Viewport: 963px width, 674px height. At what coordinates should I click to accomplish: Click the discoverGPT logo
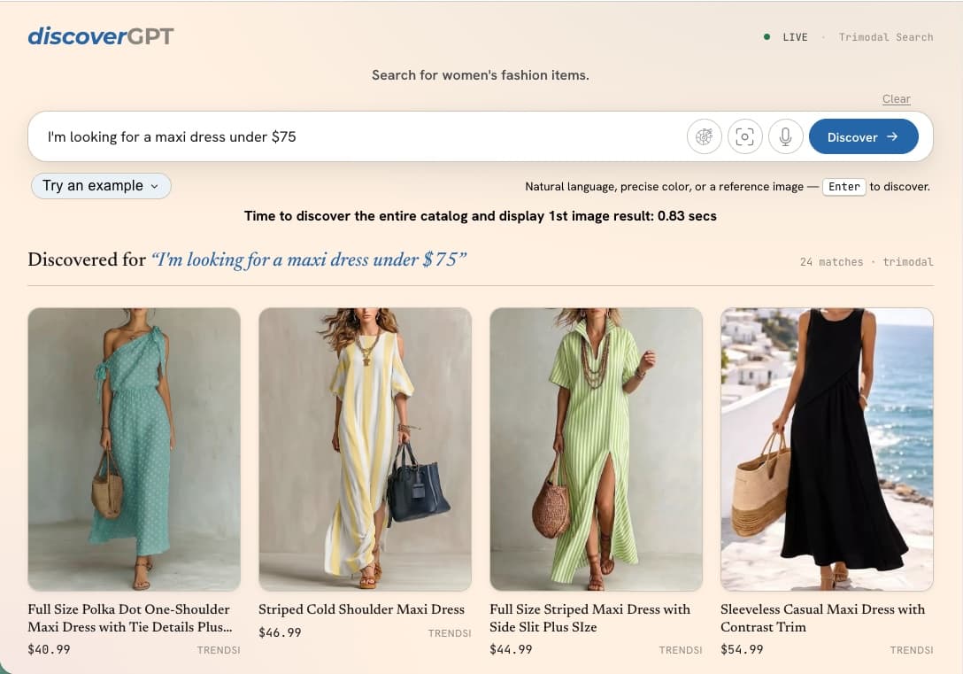pyautogui.click(x=101, y=36)
